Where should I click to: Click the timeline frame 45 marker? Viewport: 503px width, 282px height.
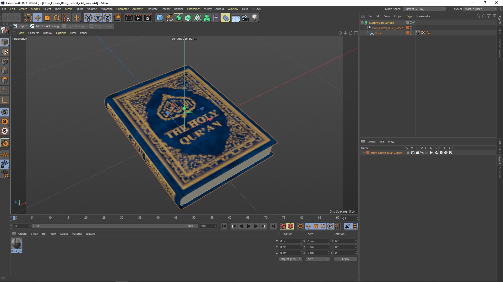(x=176, y=218)
